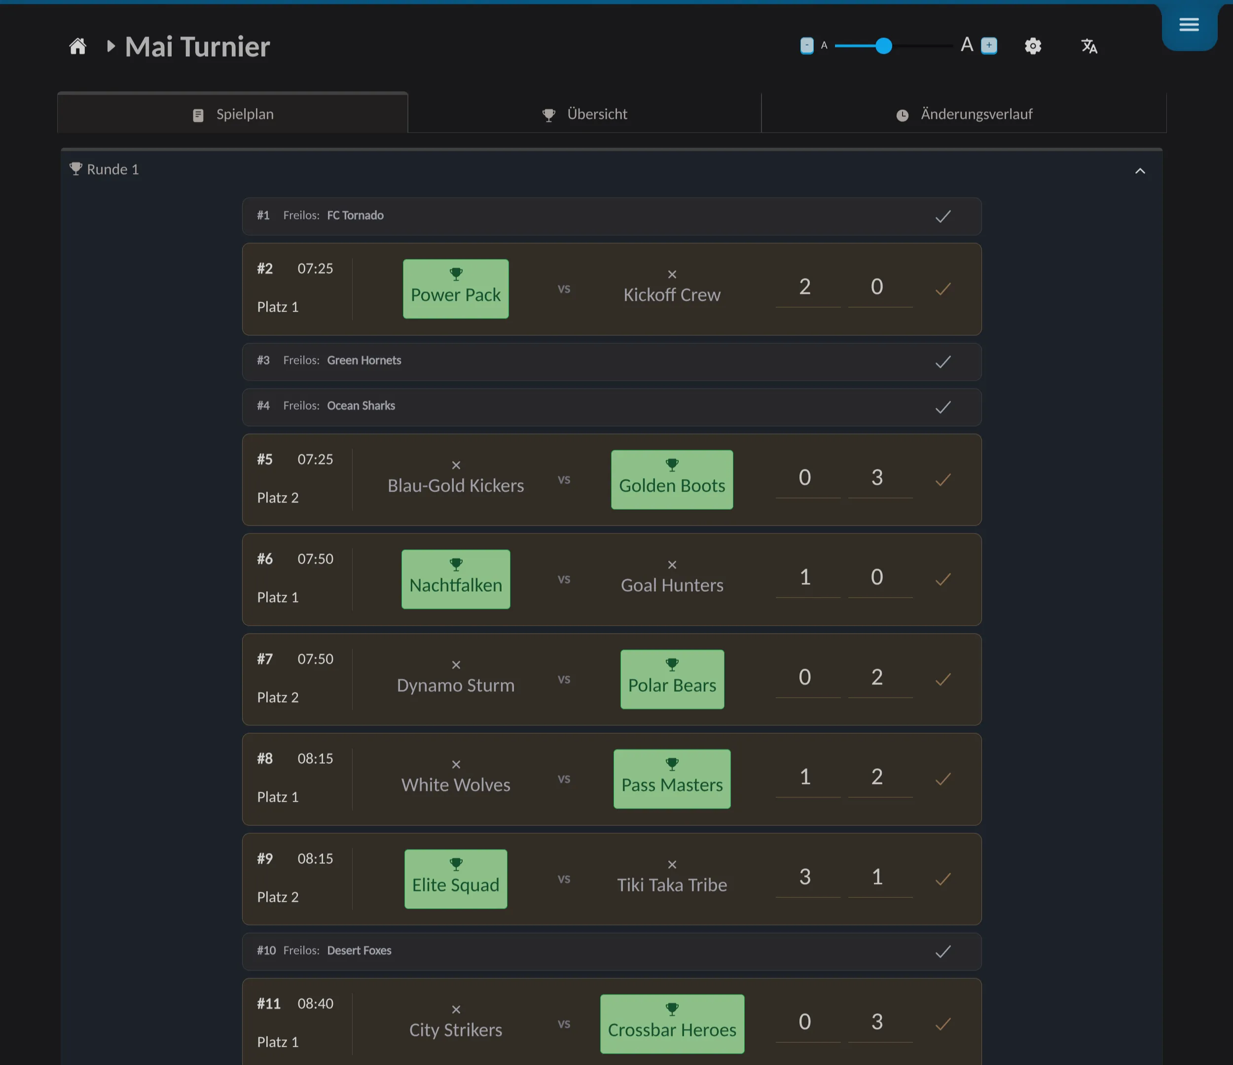
Task: Edit Power Pack score field showing 2
Action: point(808,288)
